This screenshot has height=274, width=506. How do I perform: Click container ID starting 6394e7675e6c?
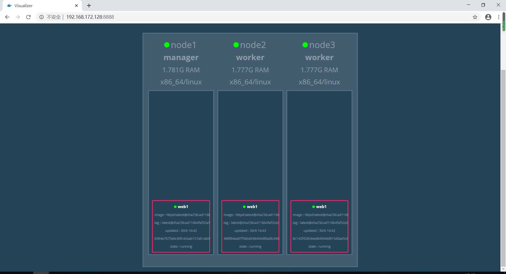(x=182, y=238)
